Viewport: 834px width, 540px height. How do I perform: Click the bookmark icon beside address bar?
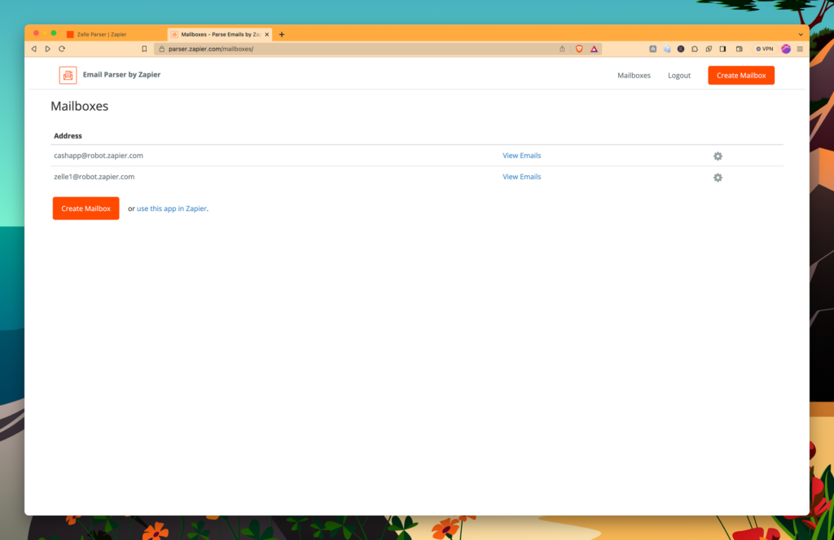[144, 49]
